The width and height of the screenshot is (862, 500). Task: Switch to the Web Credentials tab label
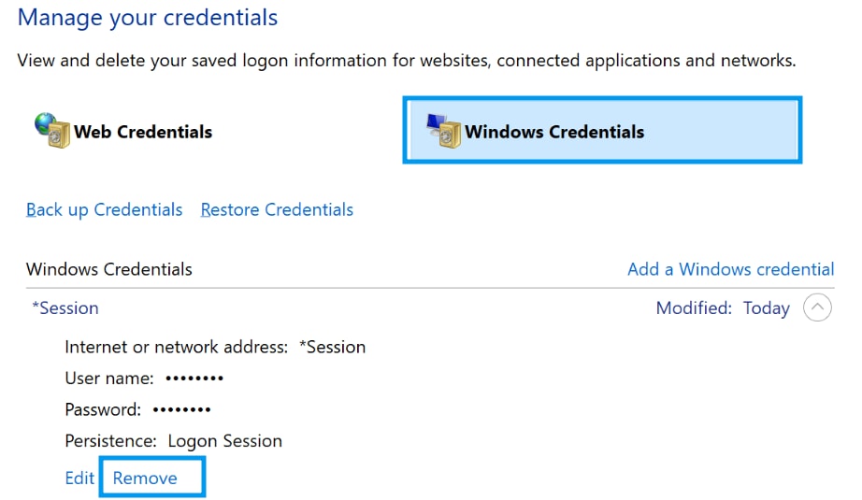(x=143, y=132)
